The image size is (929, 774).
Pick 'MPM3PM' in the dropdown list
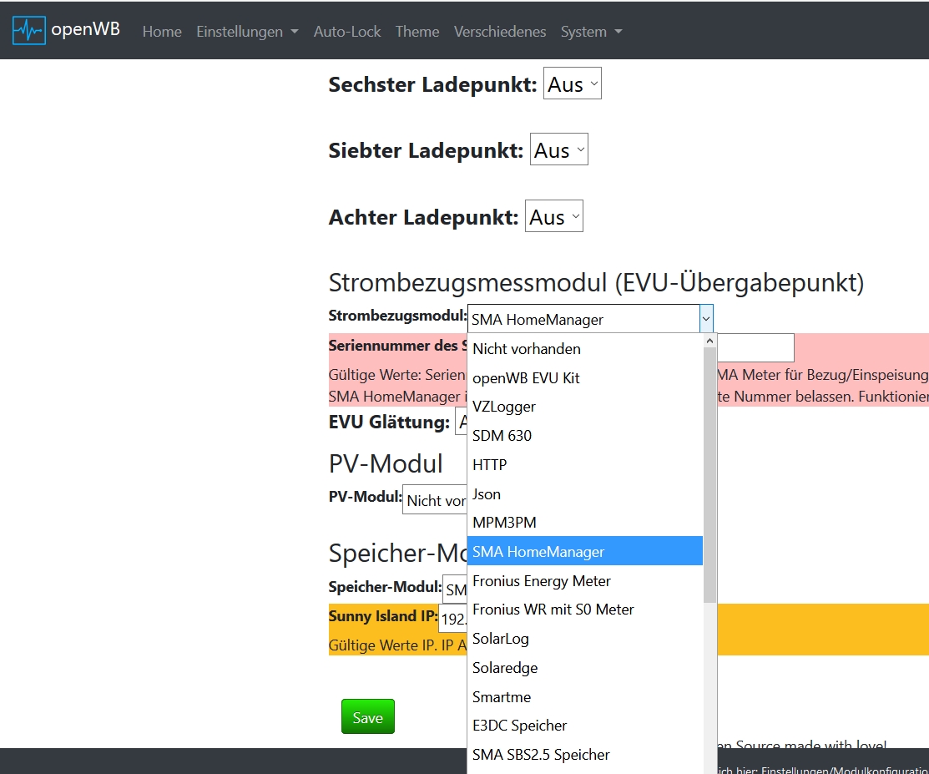tap(585, 522)
